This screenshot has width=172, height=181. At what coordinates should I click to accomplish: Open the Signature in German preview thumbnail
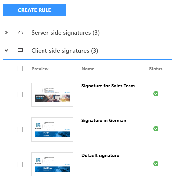click(x=52, y=129)
